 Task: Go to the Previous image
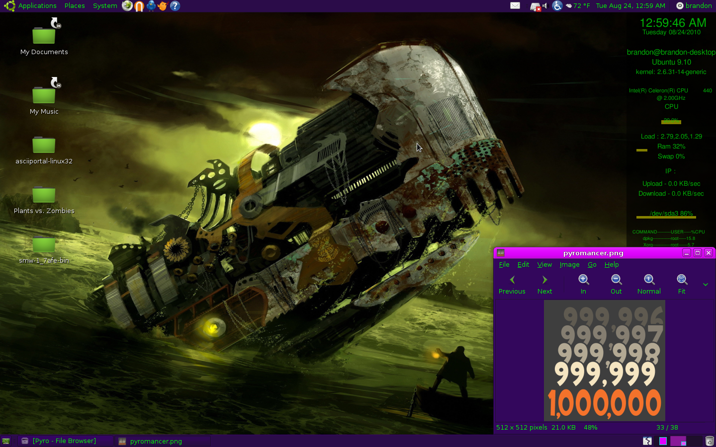(512, 285)
